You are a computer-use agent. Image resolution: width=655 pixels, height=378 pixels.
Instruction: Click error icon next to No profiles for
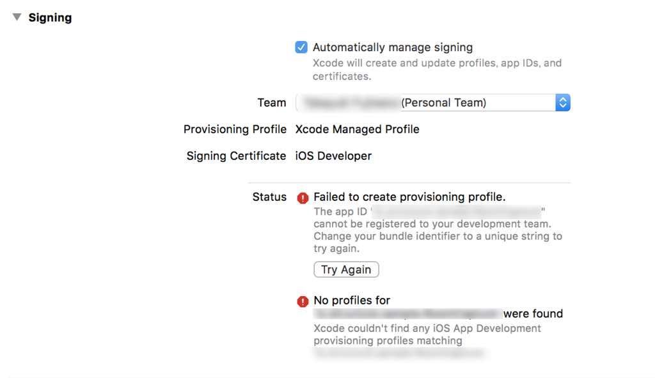click(303, 301)
